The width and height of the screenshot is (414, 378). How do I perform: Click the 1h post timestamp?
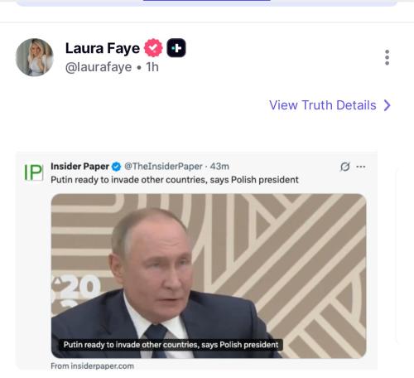click(x=152, y=67)
